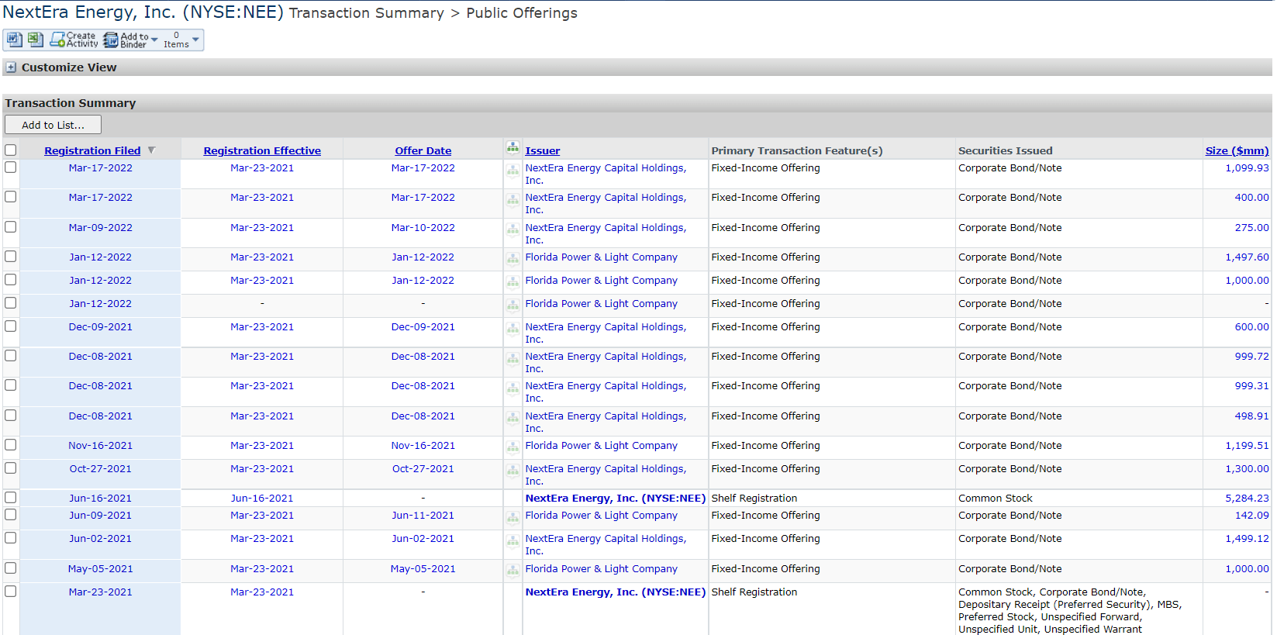Click the sort arrow beside Registration Filed

151,150
